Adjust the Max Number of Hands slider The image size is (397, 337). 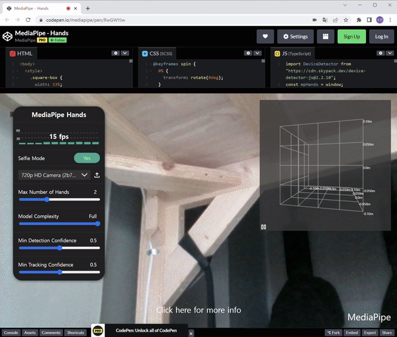60,199
